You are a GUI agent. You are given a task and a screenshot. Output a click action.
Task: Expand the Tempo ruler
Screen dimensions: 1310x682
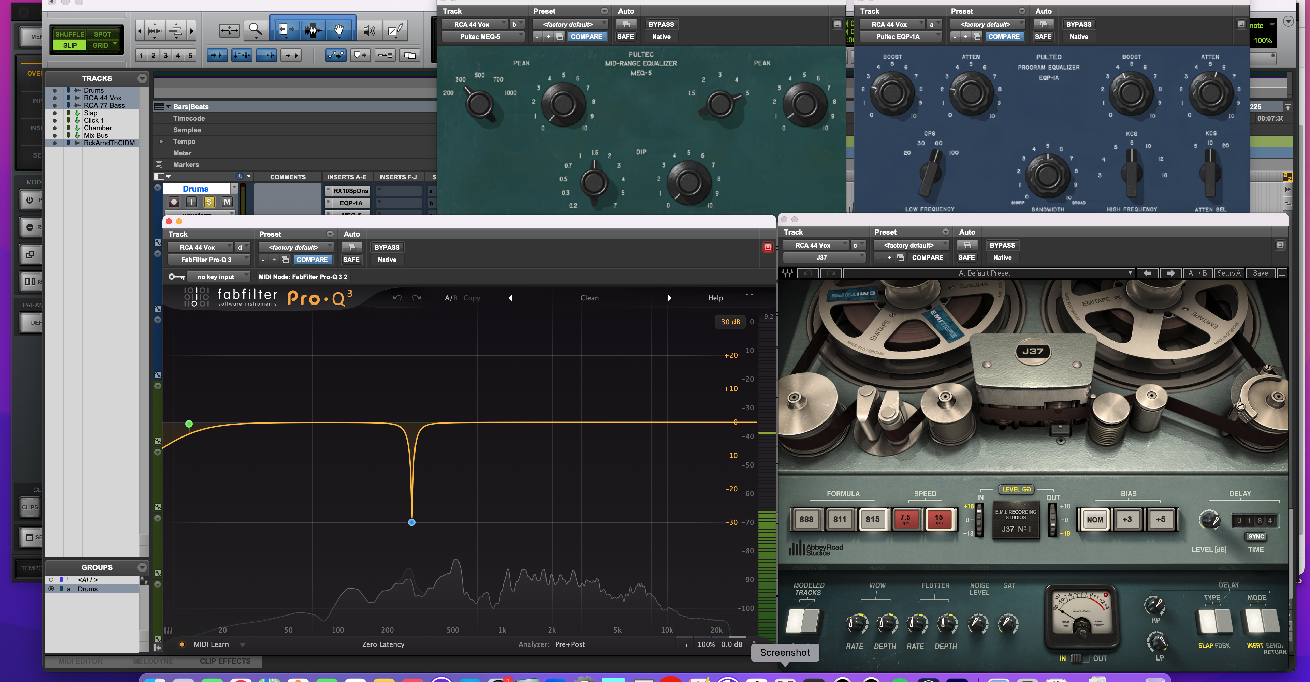[161, 141]
